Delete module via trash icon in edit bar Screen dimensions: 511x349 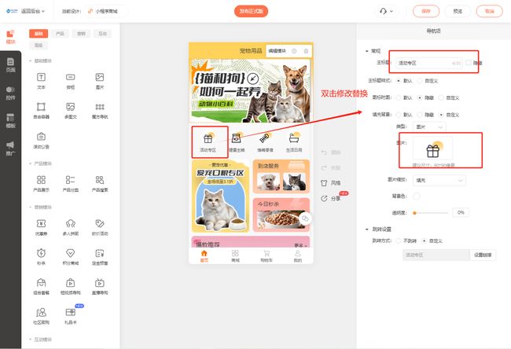click(306, 51)
